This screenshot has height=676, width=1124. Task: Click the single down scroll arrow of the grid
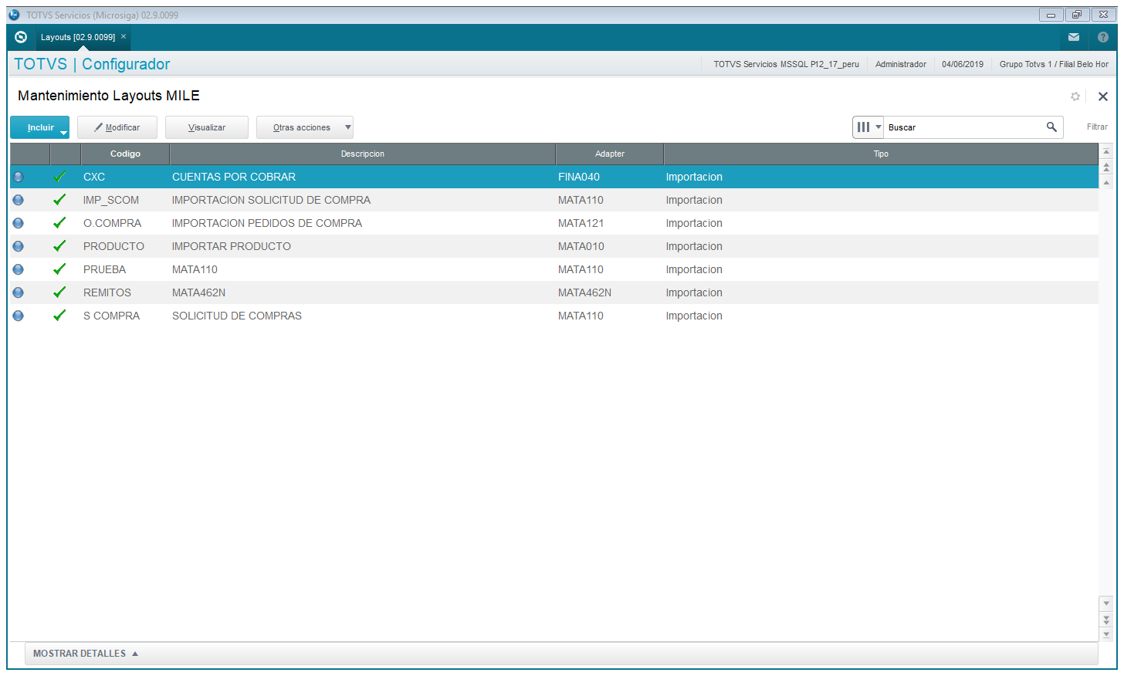(x=1106, y=603)
